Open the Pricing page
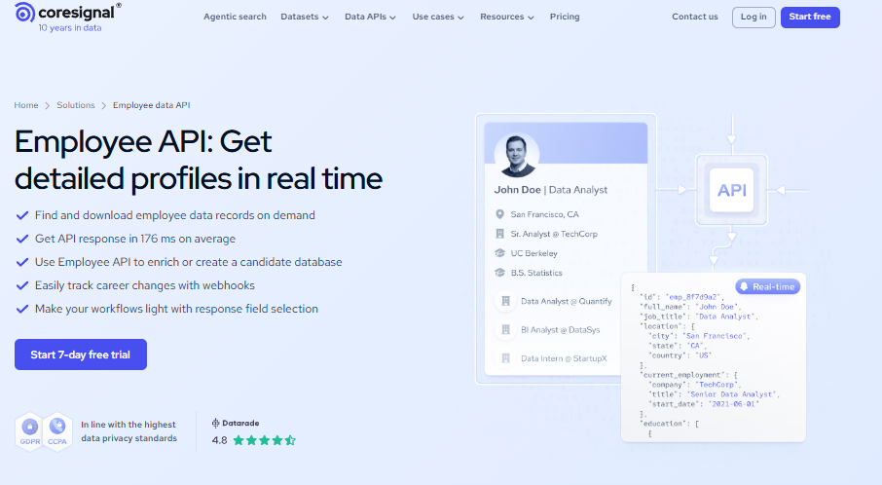 pos(565,17)
